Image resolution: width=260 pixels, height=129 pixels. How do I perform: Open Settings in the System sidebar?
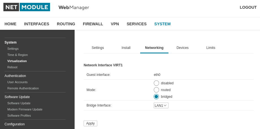[x=13, y=49]
